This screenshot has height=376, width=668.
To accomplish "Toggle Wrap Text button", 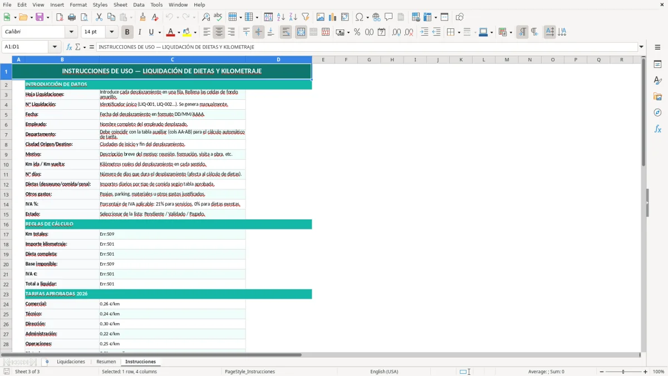I will point(286,32).
